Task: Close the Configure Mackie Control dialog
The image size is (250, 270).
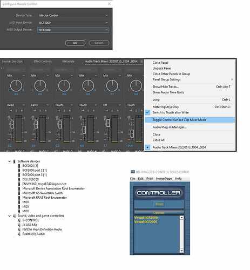Action: tap(109, 4)
